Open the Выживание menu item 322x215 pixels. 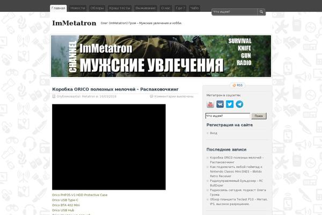(x=145, y=8)
